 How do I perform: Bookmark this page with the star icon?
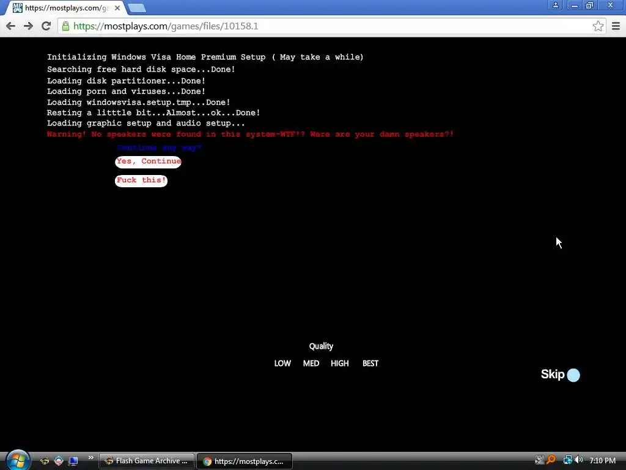click(598, 26)
